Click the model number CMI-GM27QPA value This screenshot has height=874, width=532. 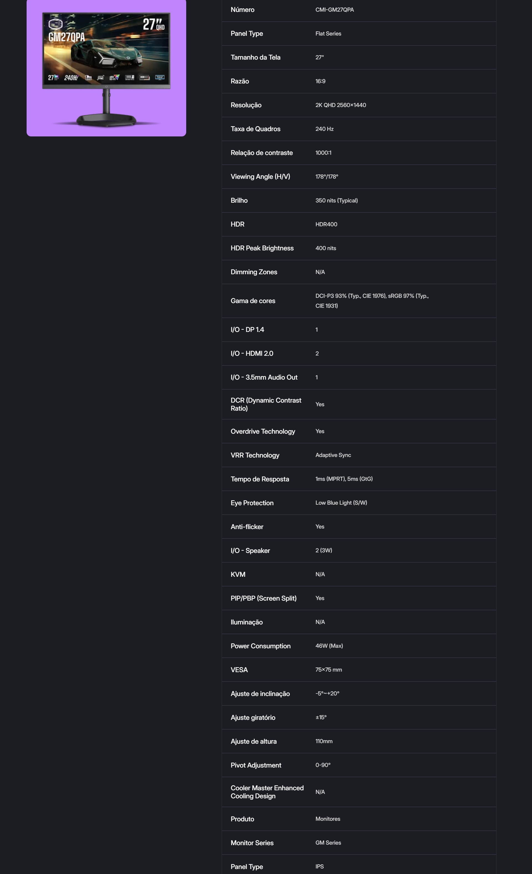click(x=334, y=10)
